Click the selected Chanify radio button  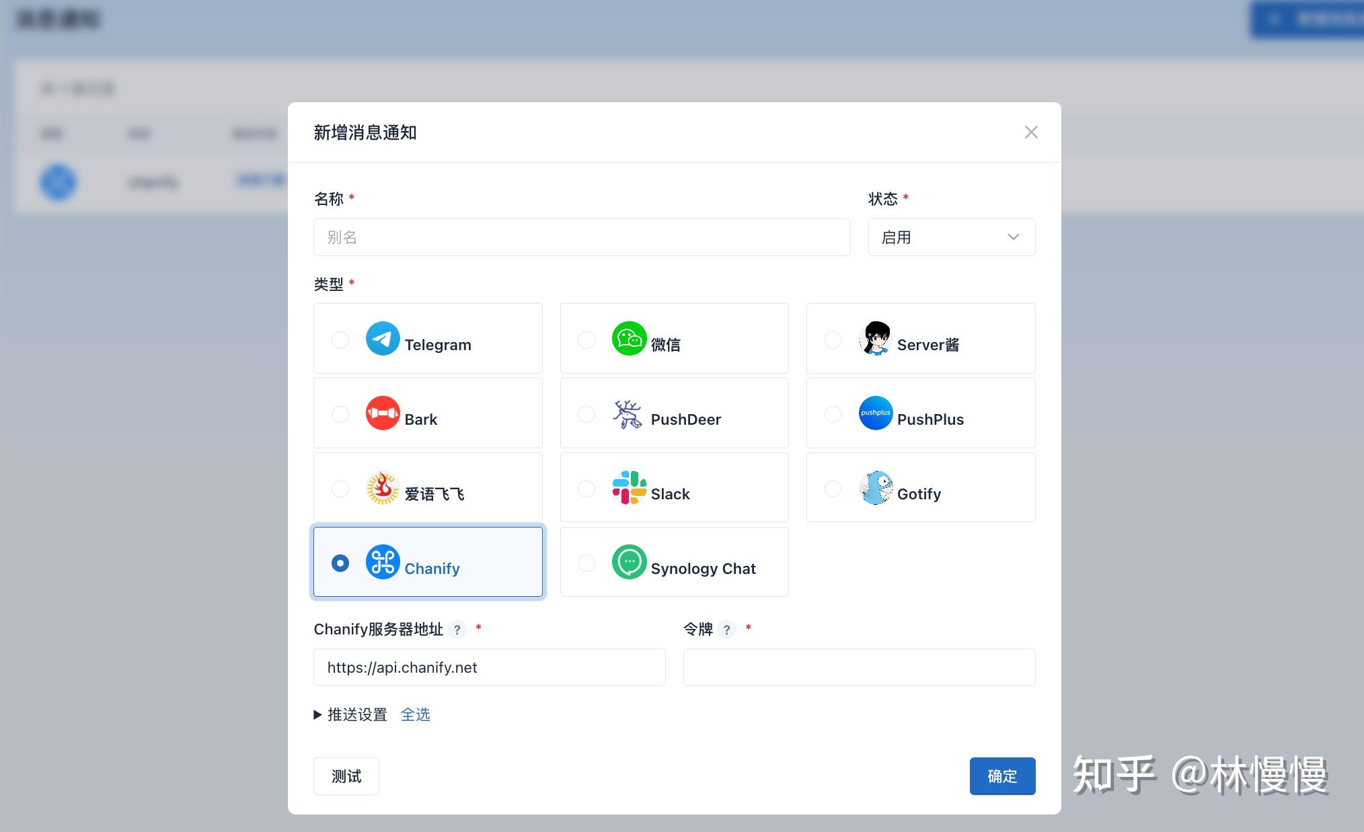[x=340, y=563]
